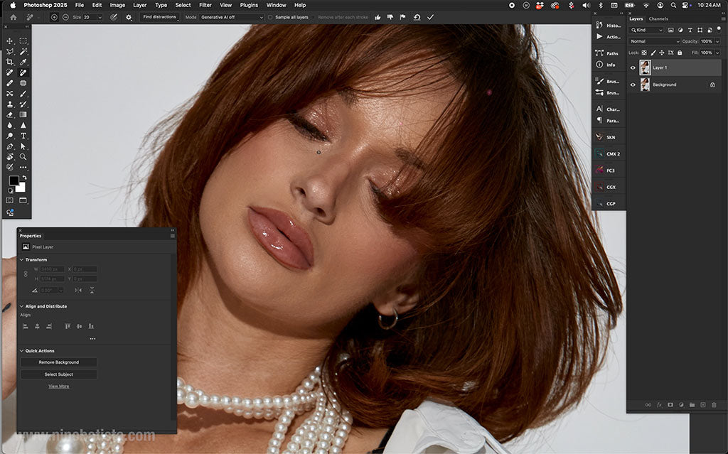Click the Remove Background quick action
Image resolution: width=728 pixels, height=454 pixels.
pos(58,362)
